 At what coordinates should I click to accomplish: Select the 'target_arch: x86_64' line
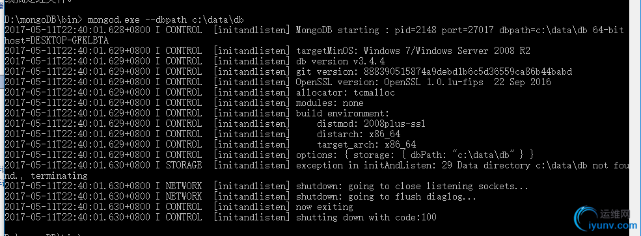[x=210, y=144]
